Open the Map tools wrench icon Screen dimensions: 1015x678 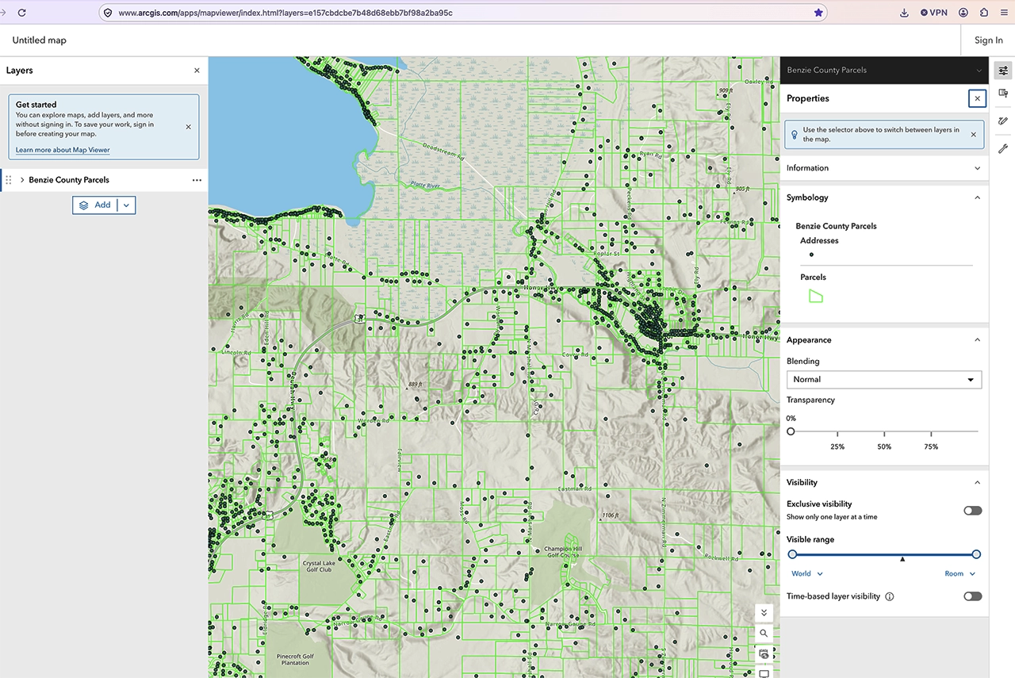pyautogui.click(x=1003, y=148)
